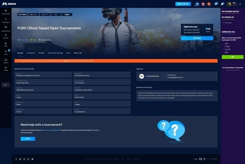Click the 'Double Elimination' tournament field

(x=102, y=75)
